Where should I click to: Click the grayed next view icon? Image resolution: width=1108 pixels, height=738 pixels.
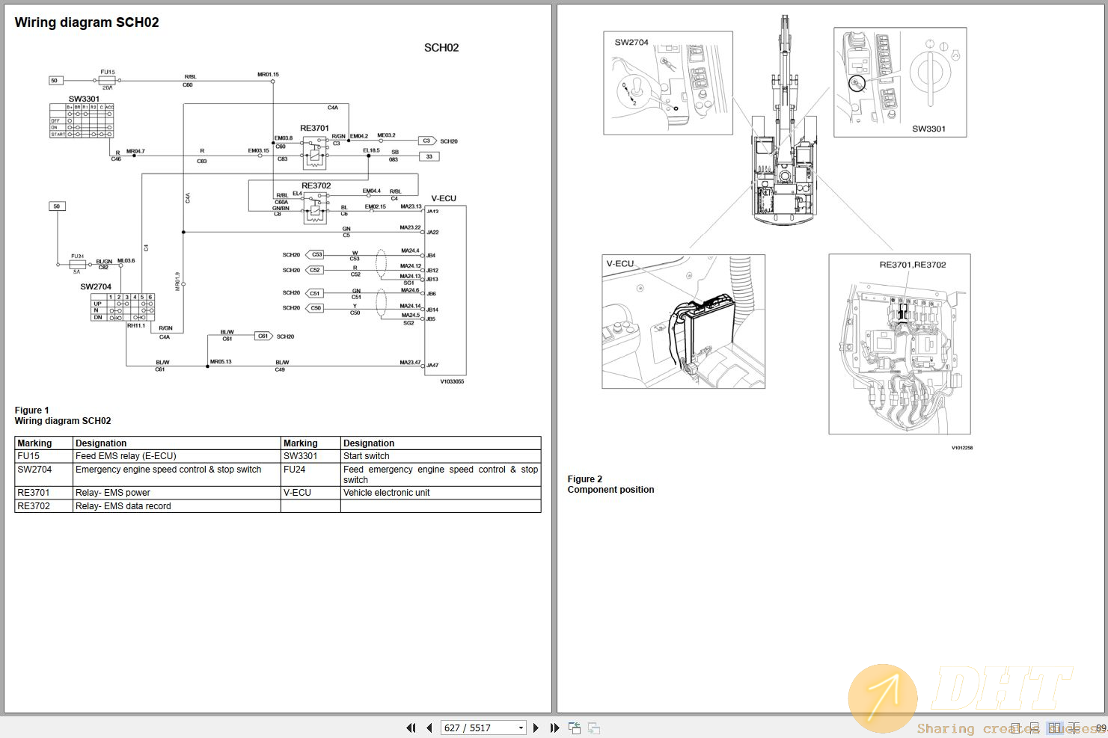coord(594,728)
